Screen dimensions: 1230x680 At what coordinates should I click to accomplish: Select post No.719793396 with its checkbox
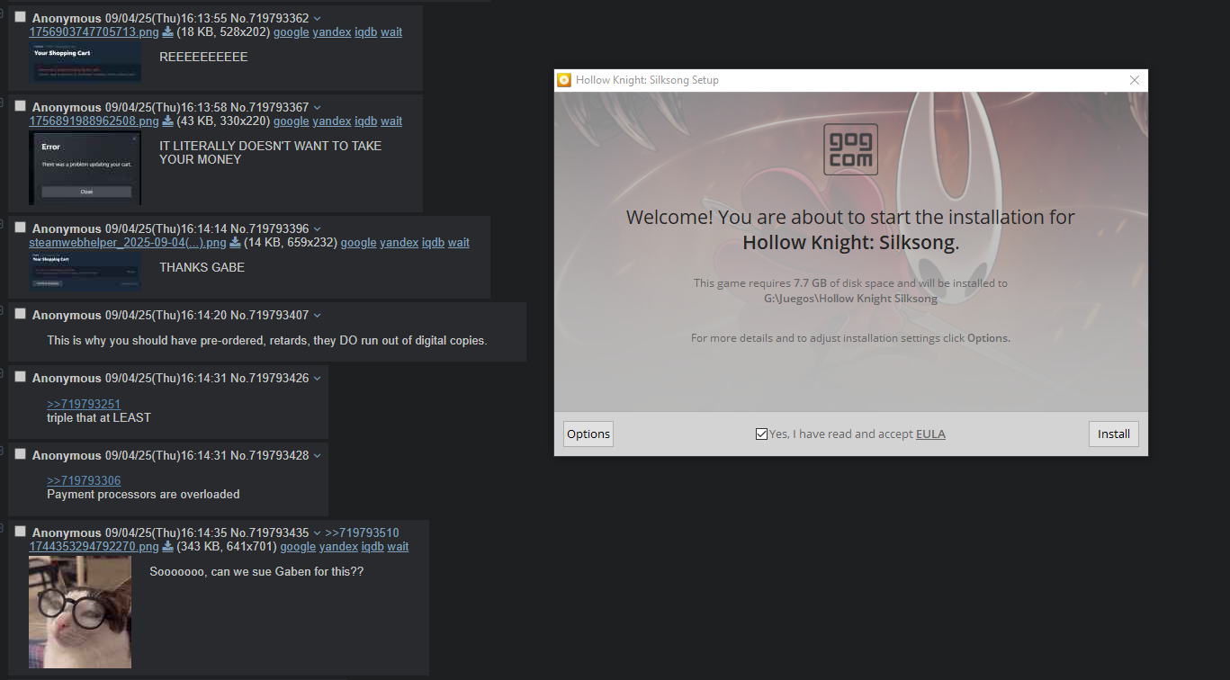click(20, 228)
